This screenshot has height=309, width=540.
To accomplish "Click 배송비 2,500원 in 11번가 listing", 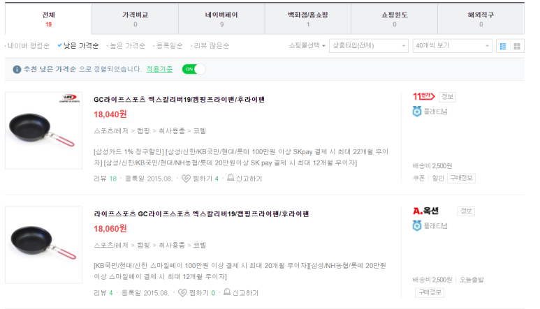I will (432, 166).
